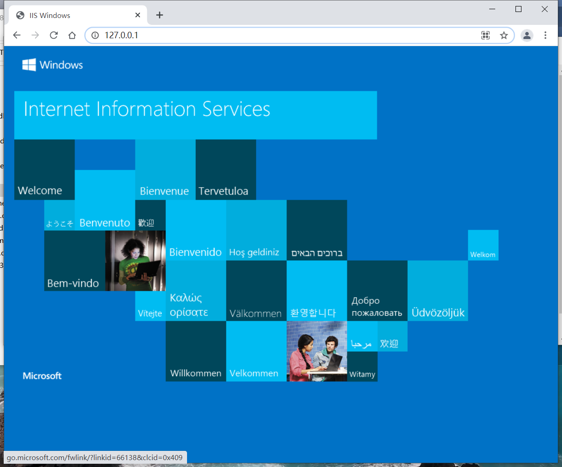This screenshot has width=562, height=467.
Task: Reload the page with the refresh icon
Action: tap(54, 35)
